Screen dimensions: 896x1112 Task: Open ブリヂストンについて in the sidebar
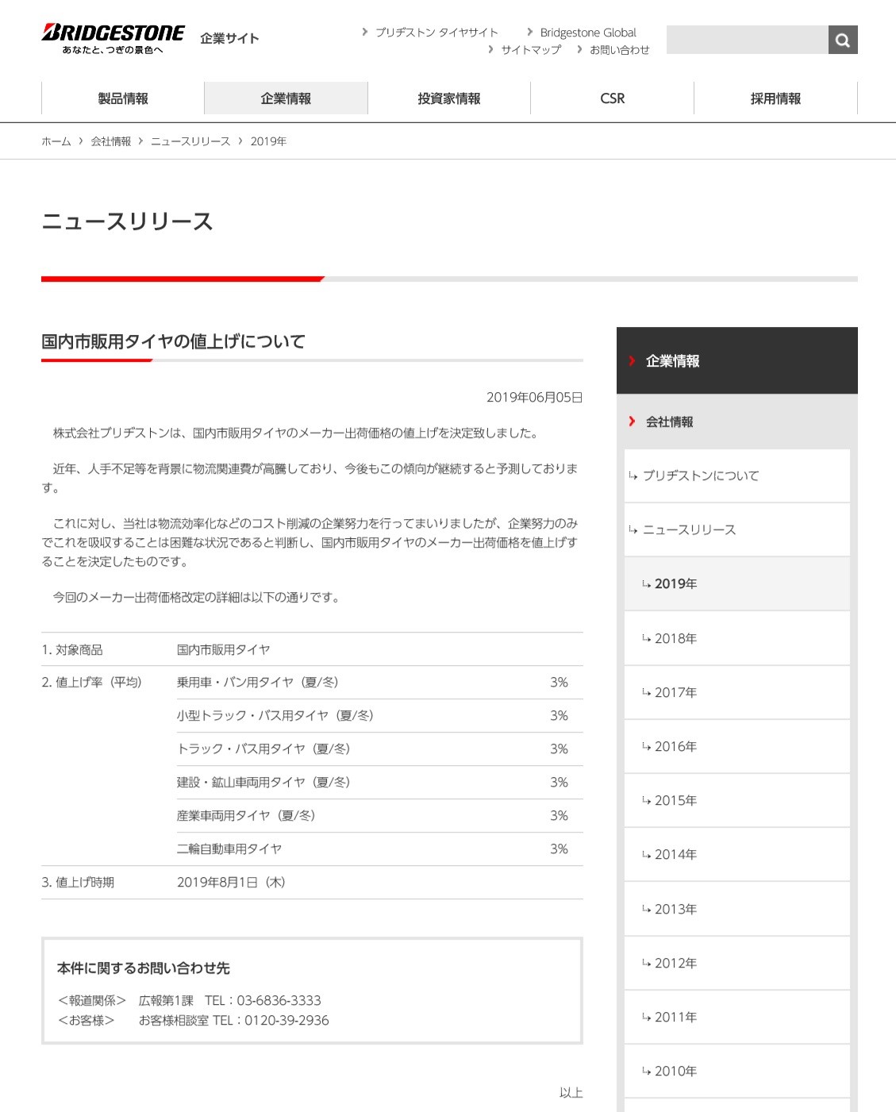coord(700,475)
